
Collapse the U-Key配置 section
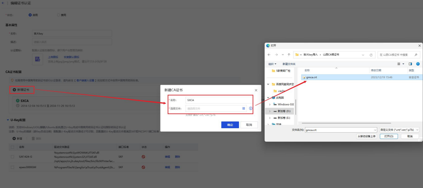click(x=8, y=120)
